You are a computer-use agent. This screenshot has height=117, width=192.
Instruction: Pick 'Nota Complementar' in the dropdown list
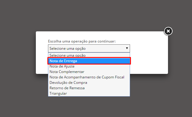coord(89,72)
